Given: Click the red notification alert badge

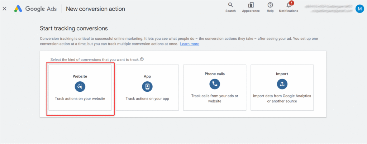Looking at the screenshot, I should click(x=291, y=3).
